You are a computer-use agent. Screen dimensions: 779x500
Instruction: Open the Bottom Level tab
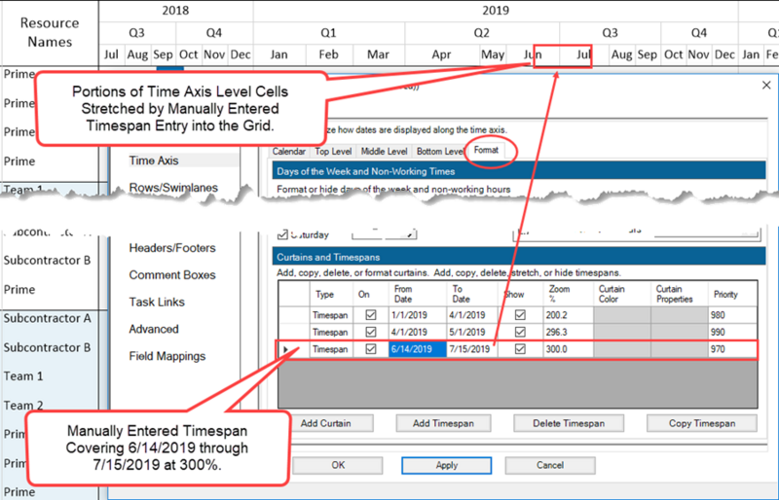(x=440, y=152)
